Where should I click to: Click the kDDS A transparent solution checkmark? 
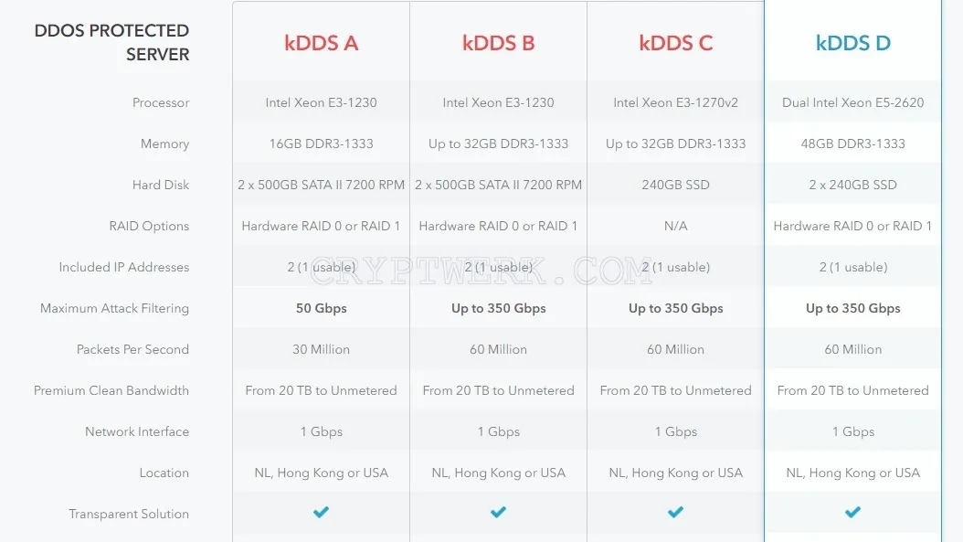click(322, 512)
